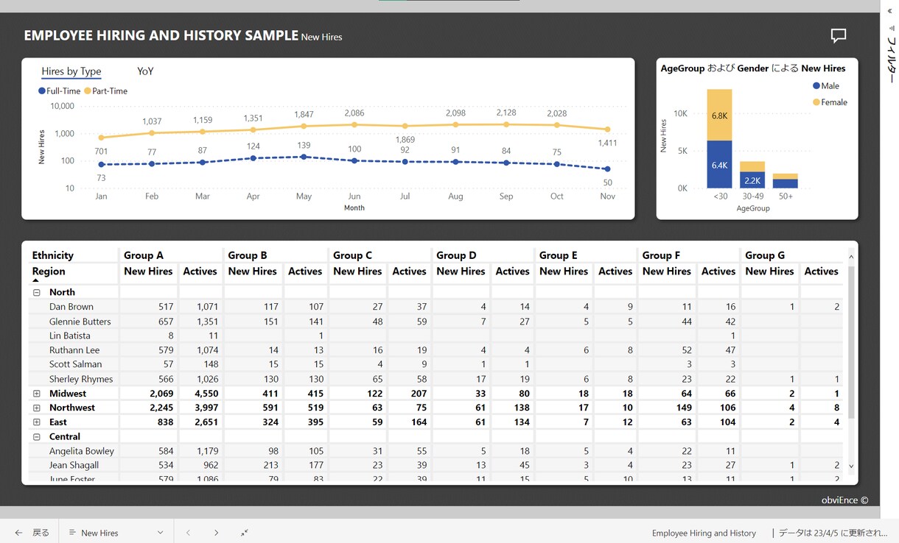Expand the East region rows

pyautogui.click(x=36, y=422)
